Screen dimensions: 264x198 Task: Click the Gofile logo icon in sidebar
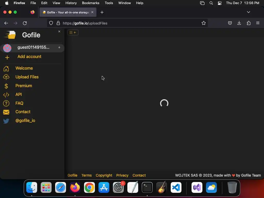click(x=10, y=35)
